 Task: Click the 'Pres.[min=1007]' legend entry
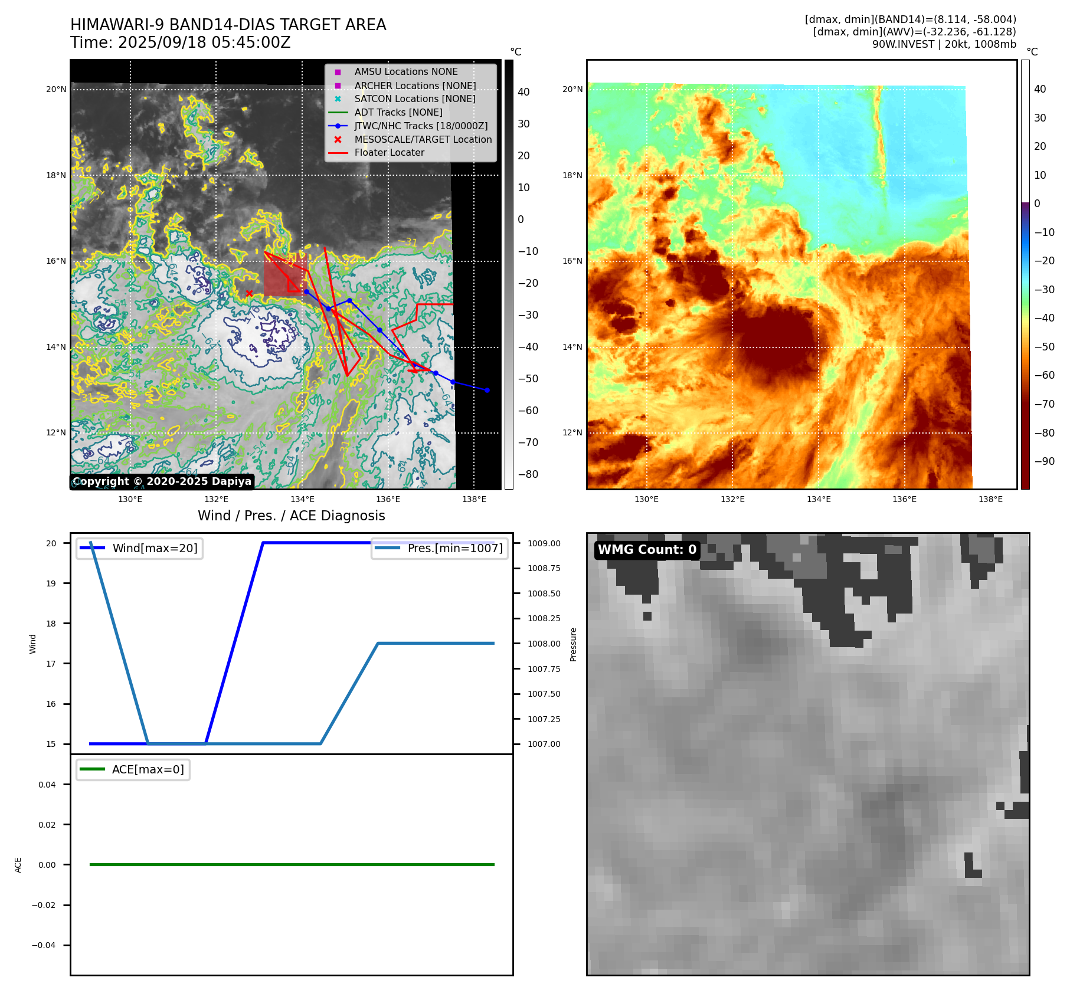pyautogui.click(x=440, y=548)
